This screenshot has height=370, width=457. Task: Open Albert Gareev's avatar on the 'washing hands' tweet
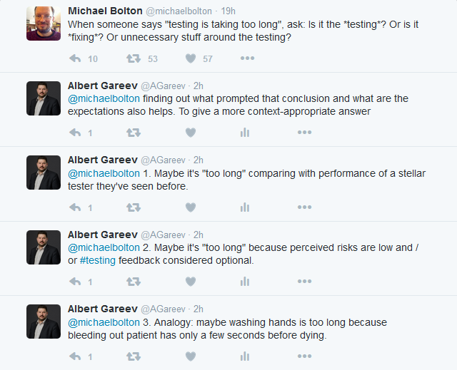click(x=44, y=322)
